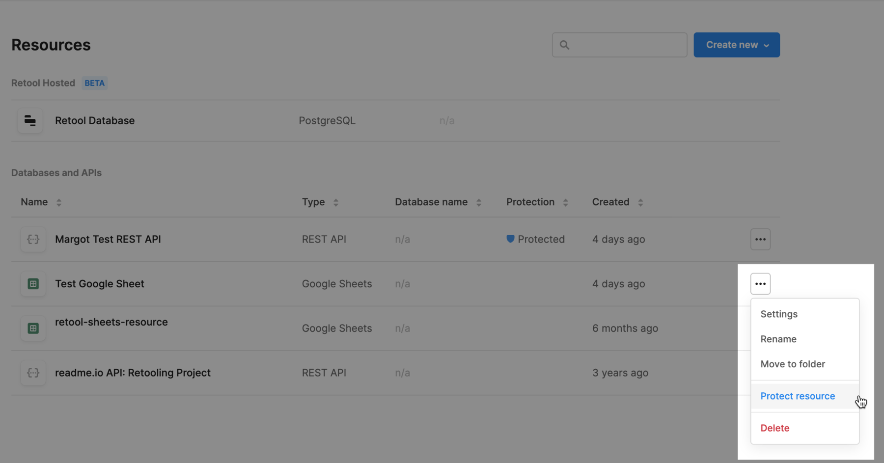Click the BETA badge

94,83
